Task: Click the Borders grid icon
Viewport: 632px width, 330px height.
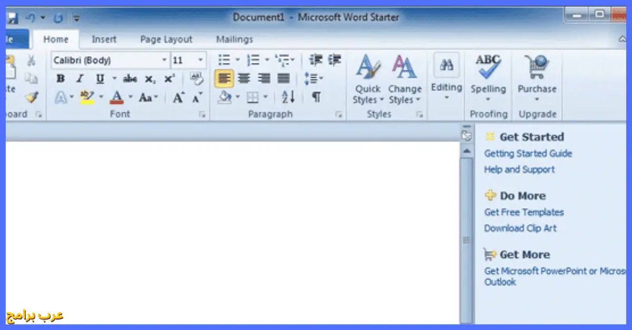Action: point(253,97)
